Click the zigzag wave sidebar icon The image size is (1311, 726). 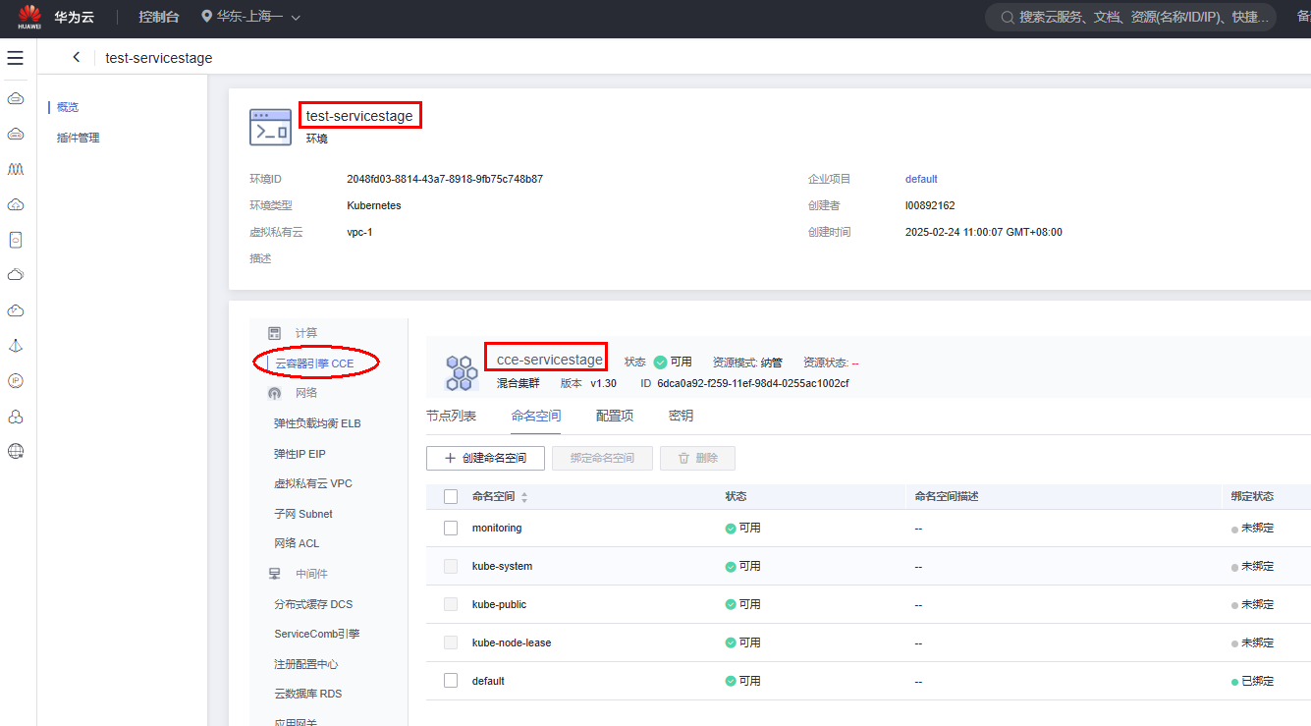click(15, 169)
